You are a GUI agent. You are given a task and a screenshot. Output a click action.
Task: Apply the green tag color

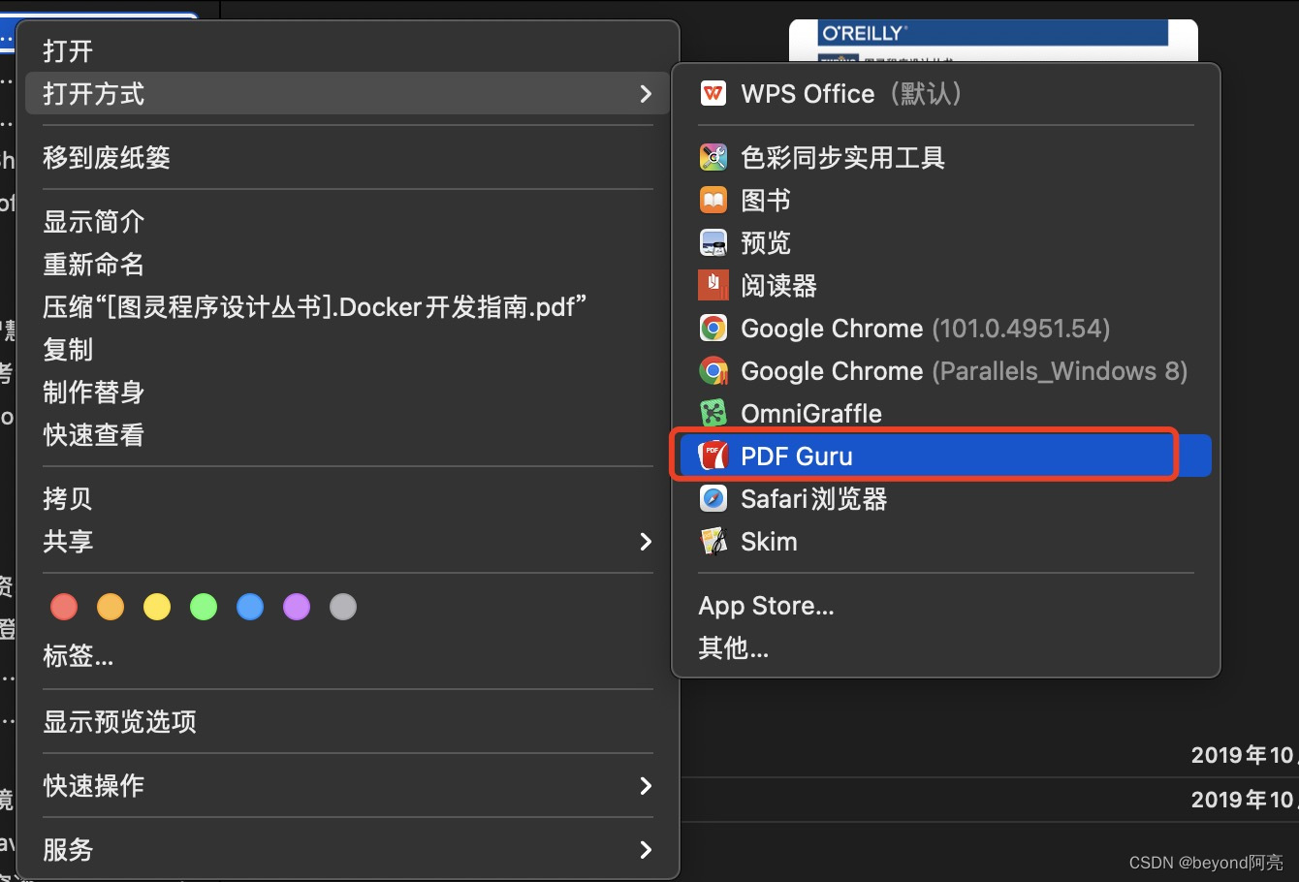coord(204,607)
